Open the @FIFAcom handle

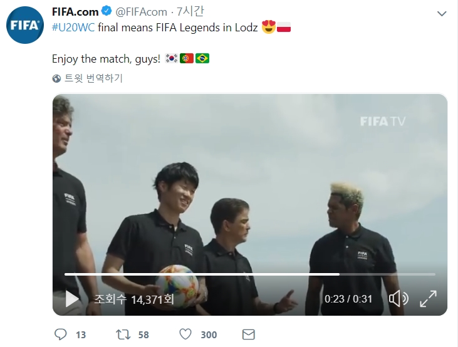(x=142, y=12)
